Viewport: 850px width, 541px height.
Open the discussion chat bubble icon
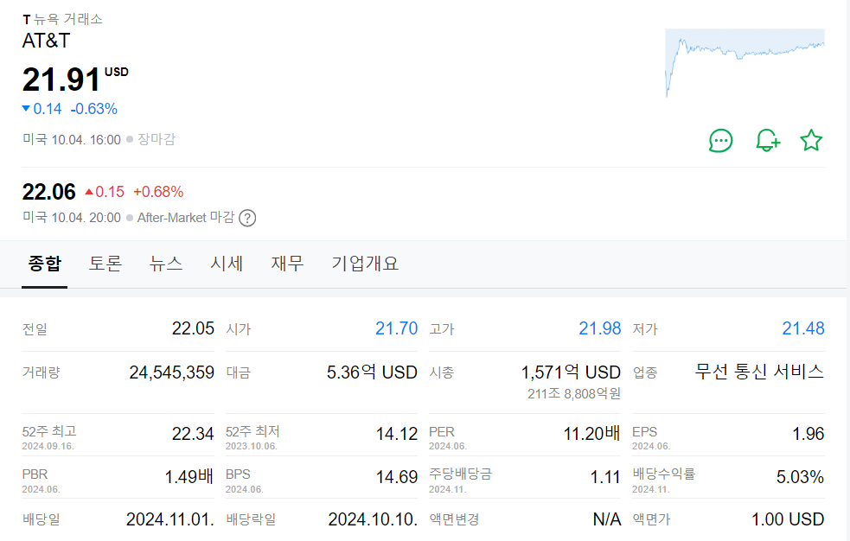tap(720, 141)
